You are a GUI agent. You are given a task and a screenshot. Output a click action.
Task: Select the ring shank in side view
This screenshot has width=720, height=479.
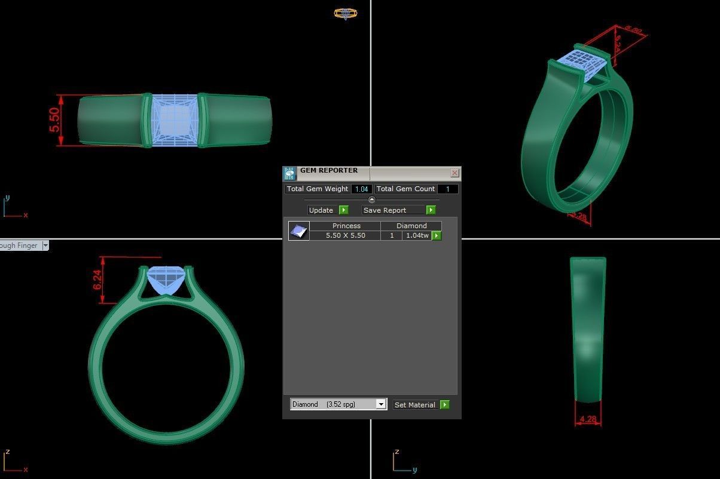pyautogui.click(x=588, y=328)
